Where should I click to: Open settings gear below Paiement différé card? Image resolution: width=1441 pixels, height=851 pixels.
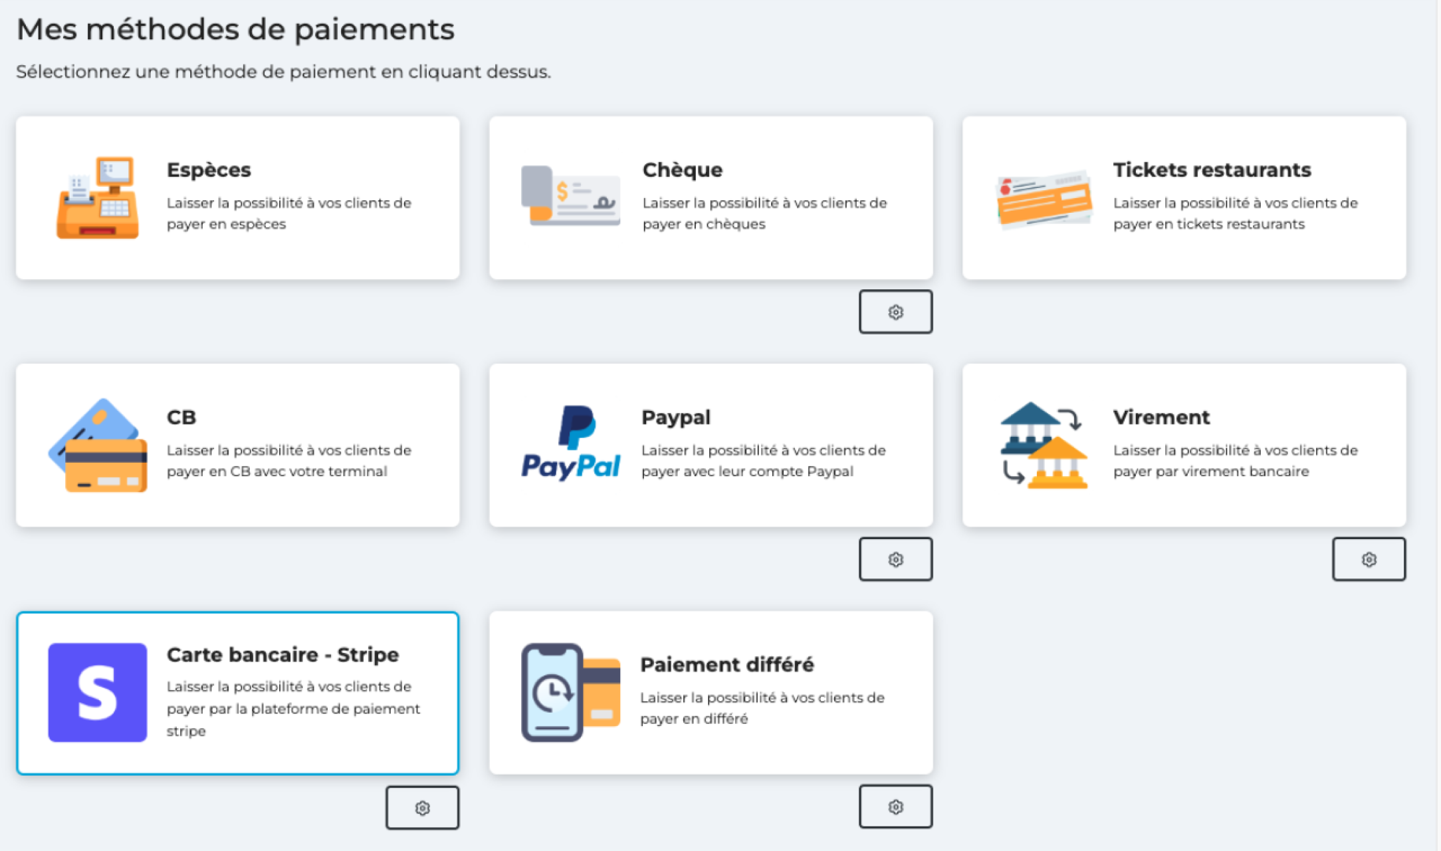click(x=895, y=806)
